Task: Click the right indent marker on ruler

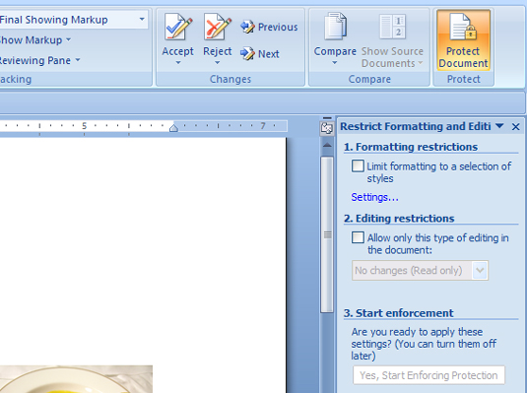Action: click(x=173, y=128)
